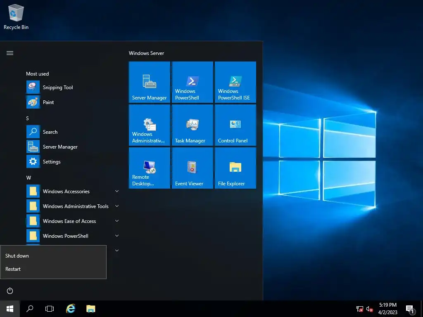Launch Windows PowerShell tile

(x=192, y=82)
